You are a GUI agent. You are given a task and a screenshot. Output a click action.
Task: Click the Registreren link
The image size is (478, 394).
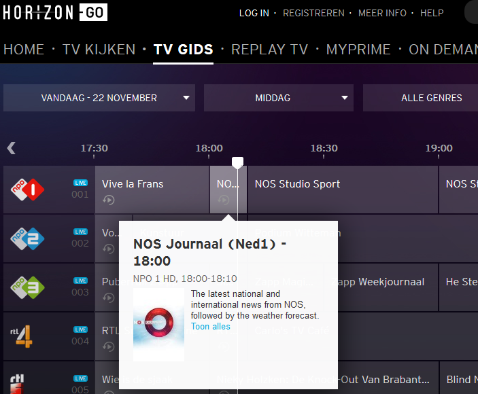(313, 13)
